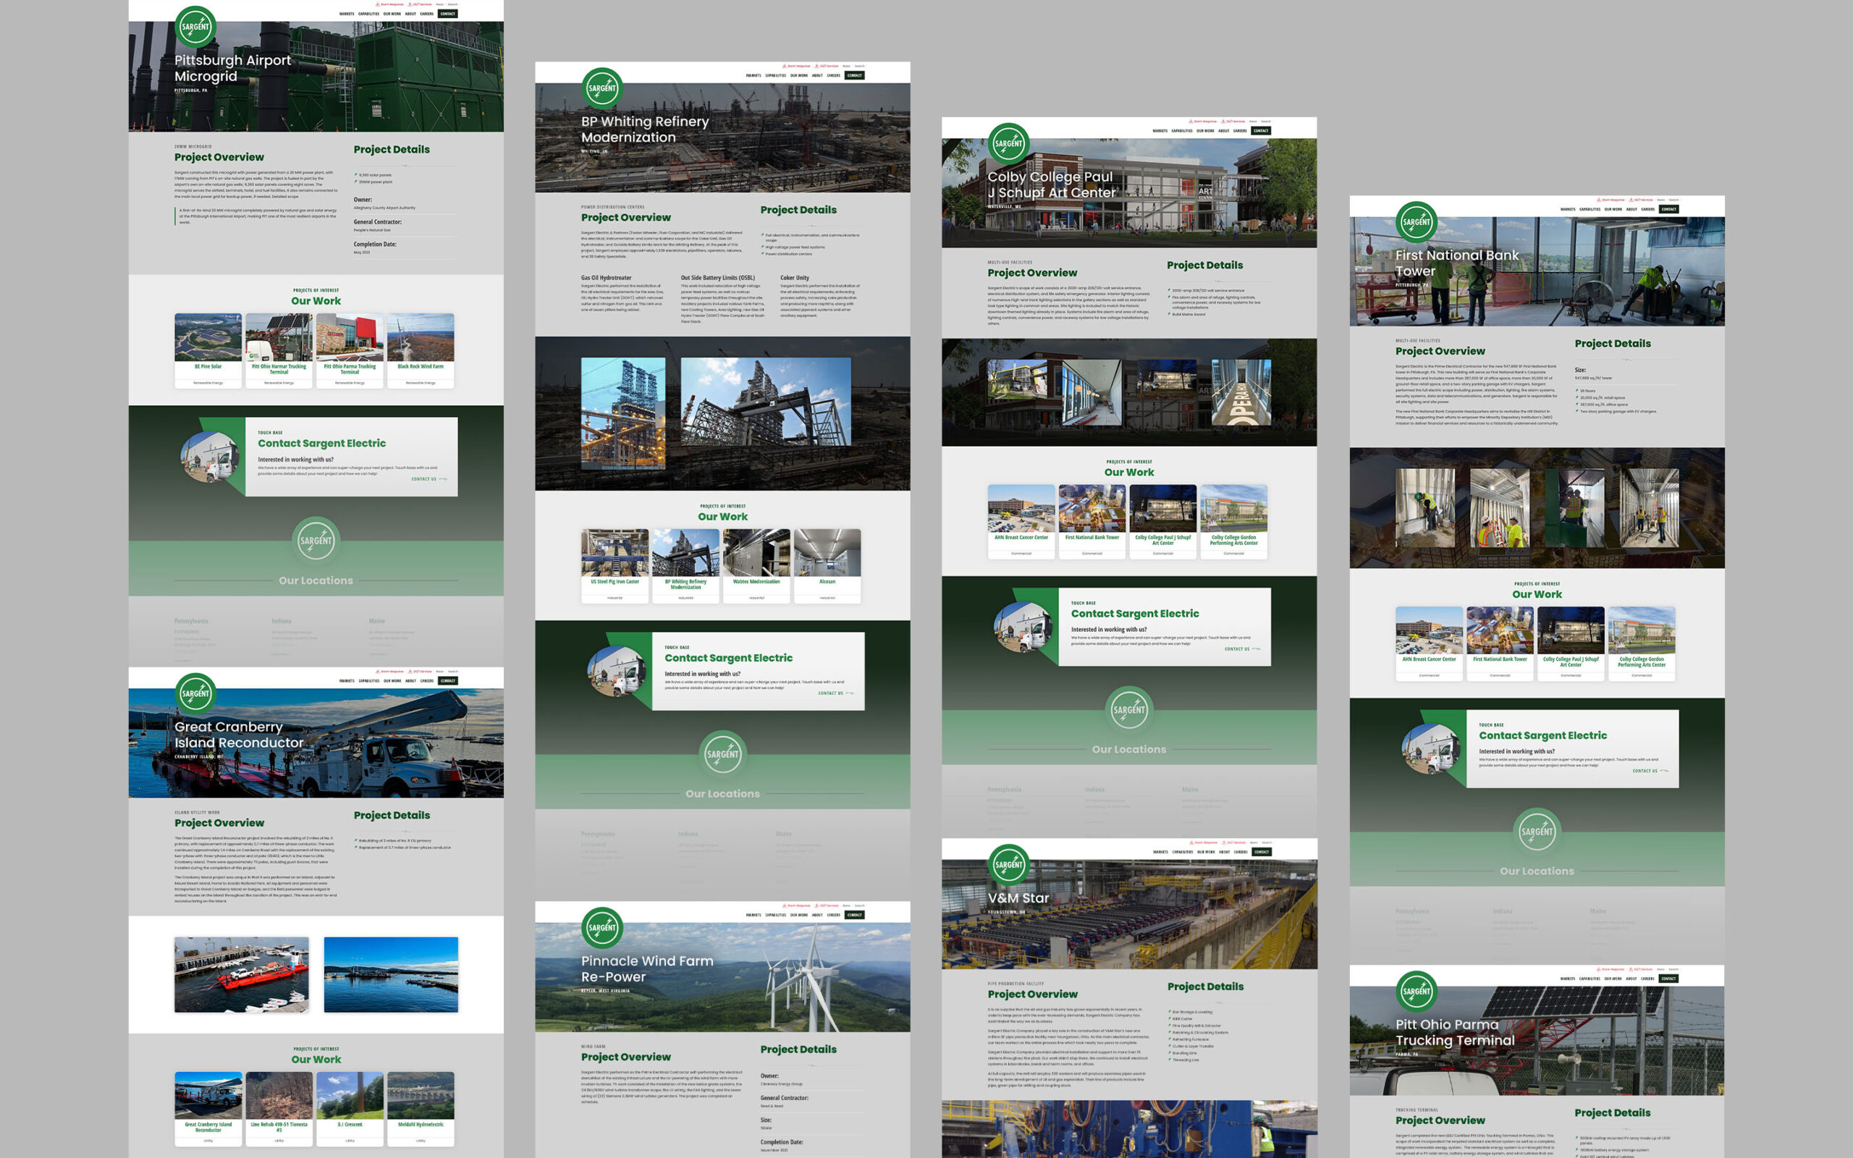The height and width of the screenshot is (1158, 1853).
Task: Open ladder worker gallery photo on First National page
Action: pos(1499,508)
